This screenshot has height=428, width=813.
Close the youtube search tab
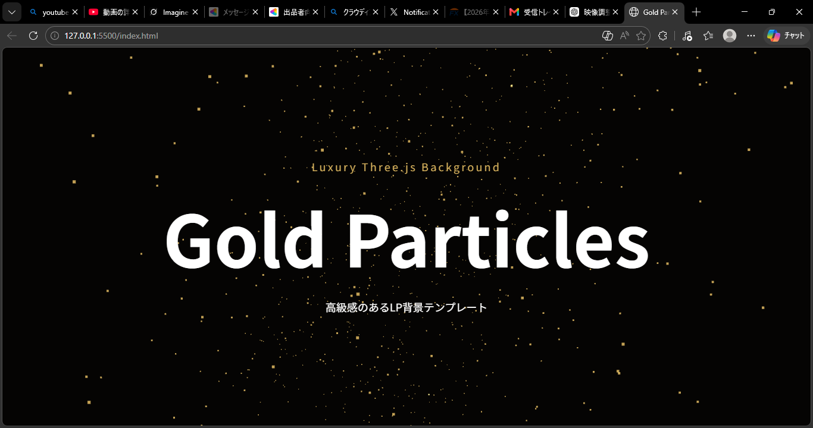75,12
